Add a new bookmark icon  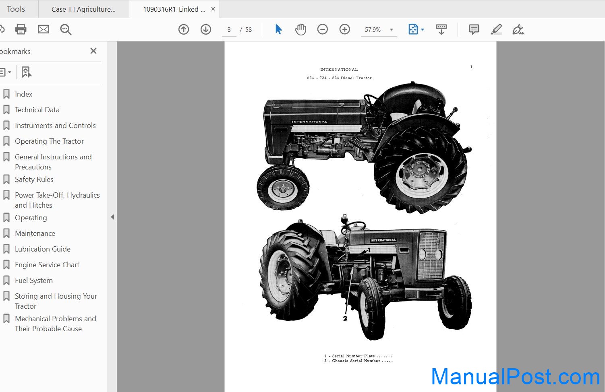click(x=26, y=72)
